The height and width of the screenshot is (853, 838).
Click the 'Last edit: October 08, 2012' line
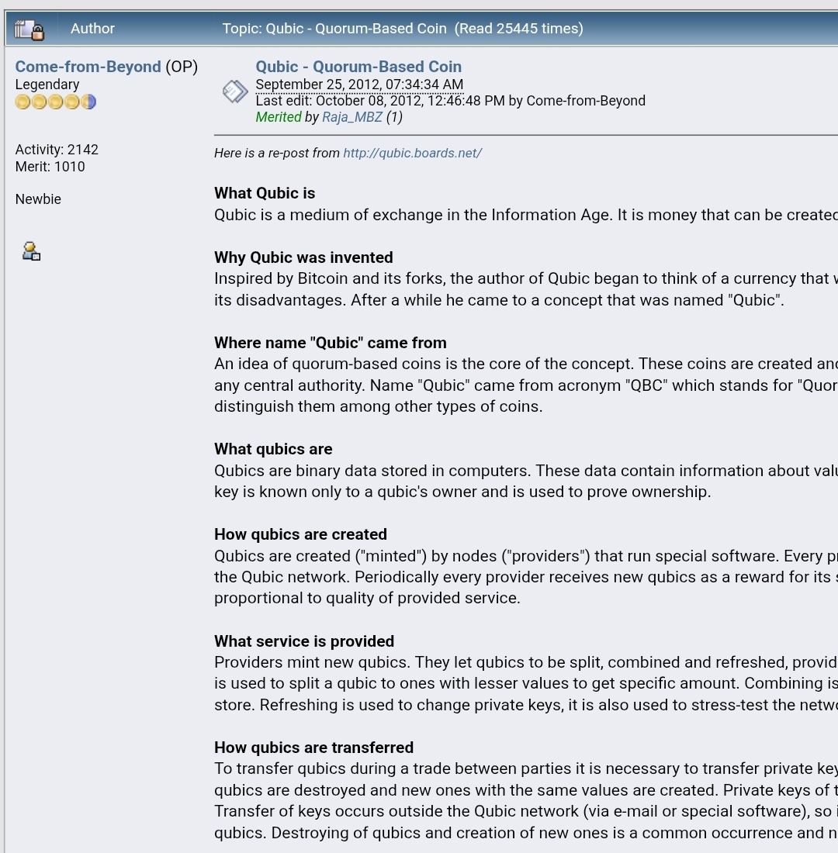[450, 101]
